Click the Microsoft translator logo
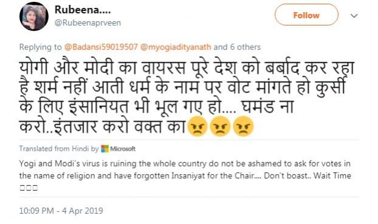 pos(118,149)
